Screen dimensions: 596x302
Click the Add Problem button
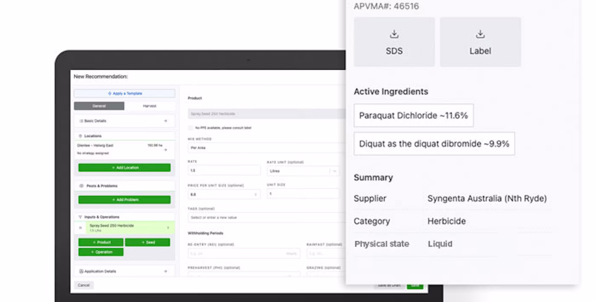(x=124, y=200)
